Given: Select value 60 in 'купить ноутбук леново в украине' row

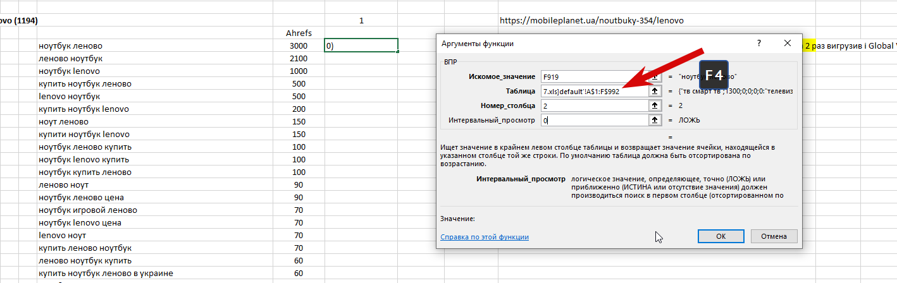Looking at the screenshot, I should pos(299,273).
